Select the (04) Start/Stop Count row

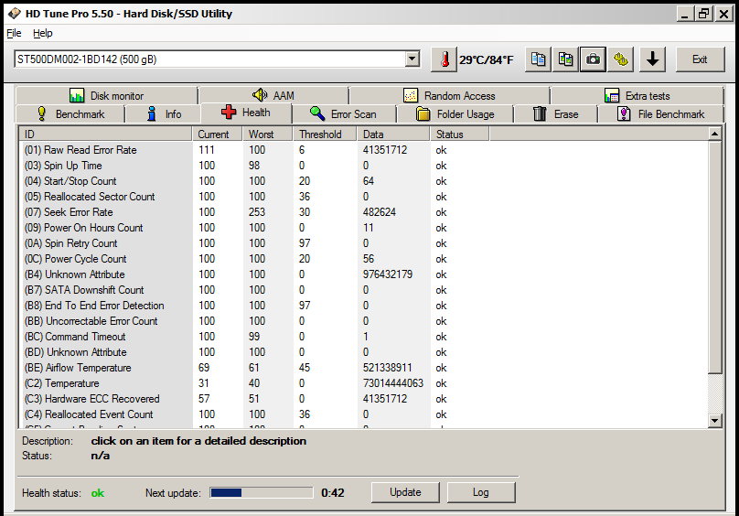pos(363,181)
